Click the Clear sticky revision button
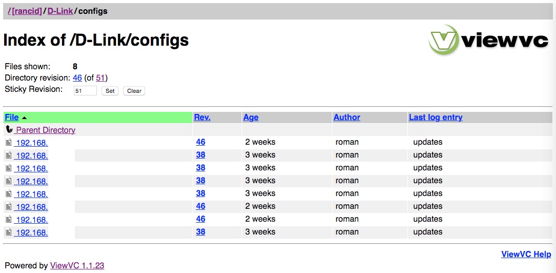The height and width of the screenshot is (273, 556). [134, 91]
